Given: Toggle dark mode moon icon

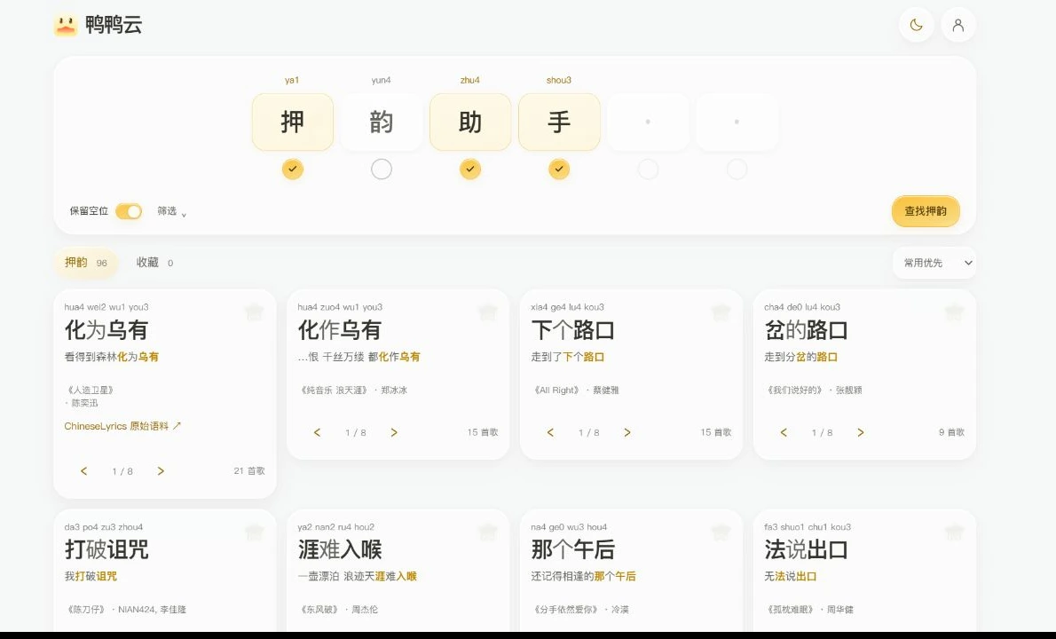Looking at the screenshot, I should 916,25.
